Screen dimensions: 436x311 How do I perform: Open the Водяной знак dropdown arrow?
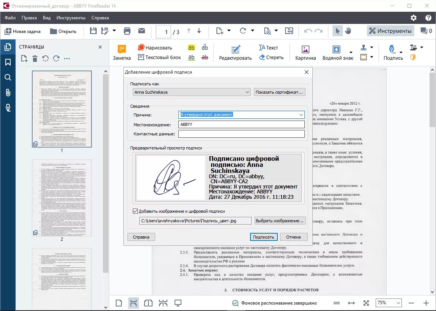(351, 52)
